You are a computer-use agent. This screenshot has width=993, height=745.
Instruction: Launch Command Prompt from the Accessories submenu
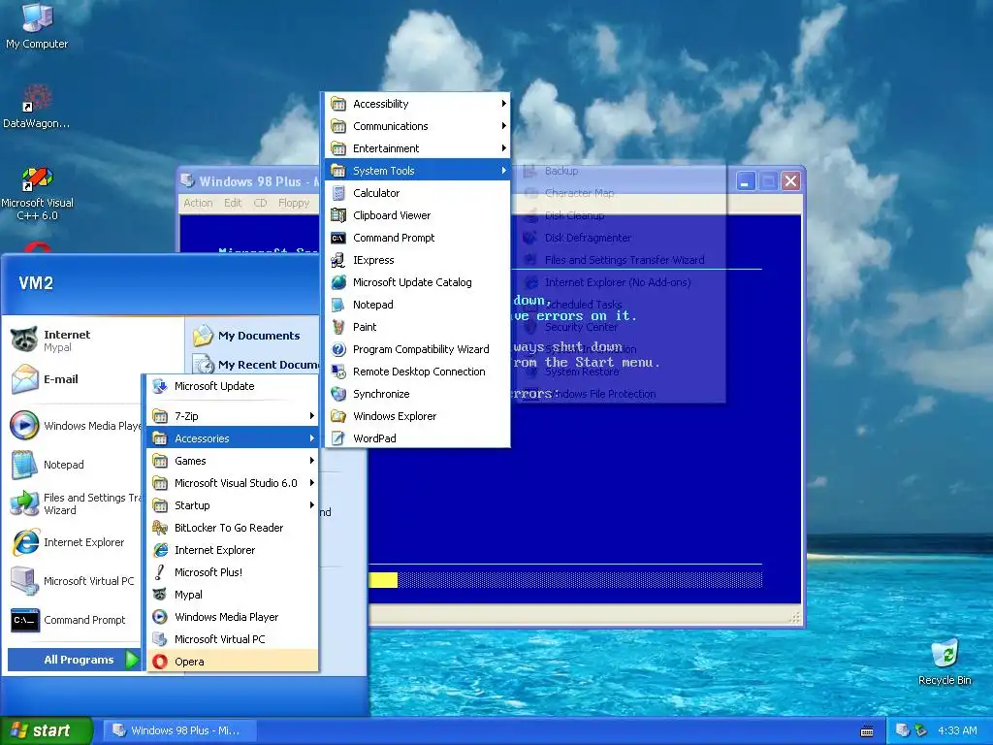[x=417, y=238]
